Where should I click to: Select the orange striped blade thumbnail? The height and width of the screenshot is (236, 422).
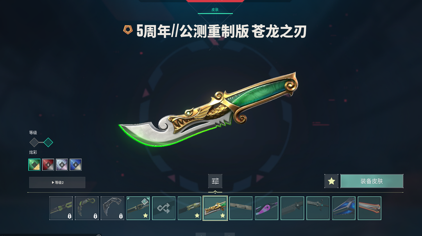click(x=370, y=208)
